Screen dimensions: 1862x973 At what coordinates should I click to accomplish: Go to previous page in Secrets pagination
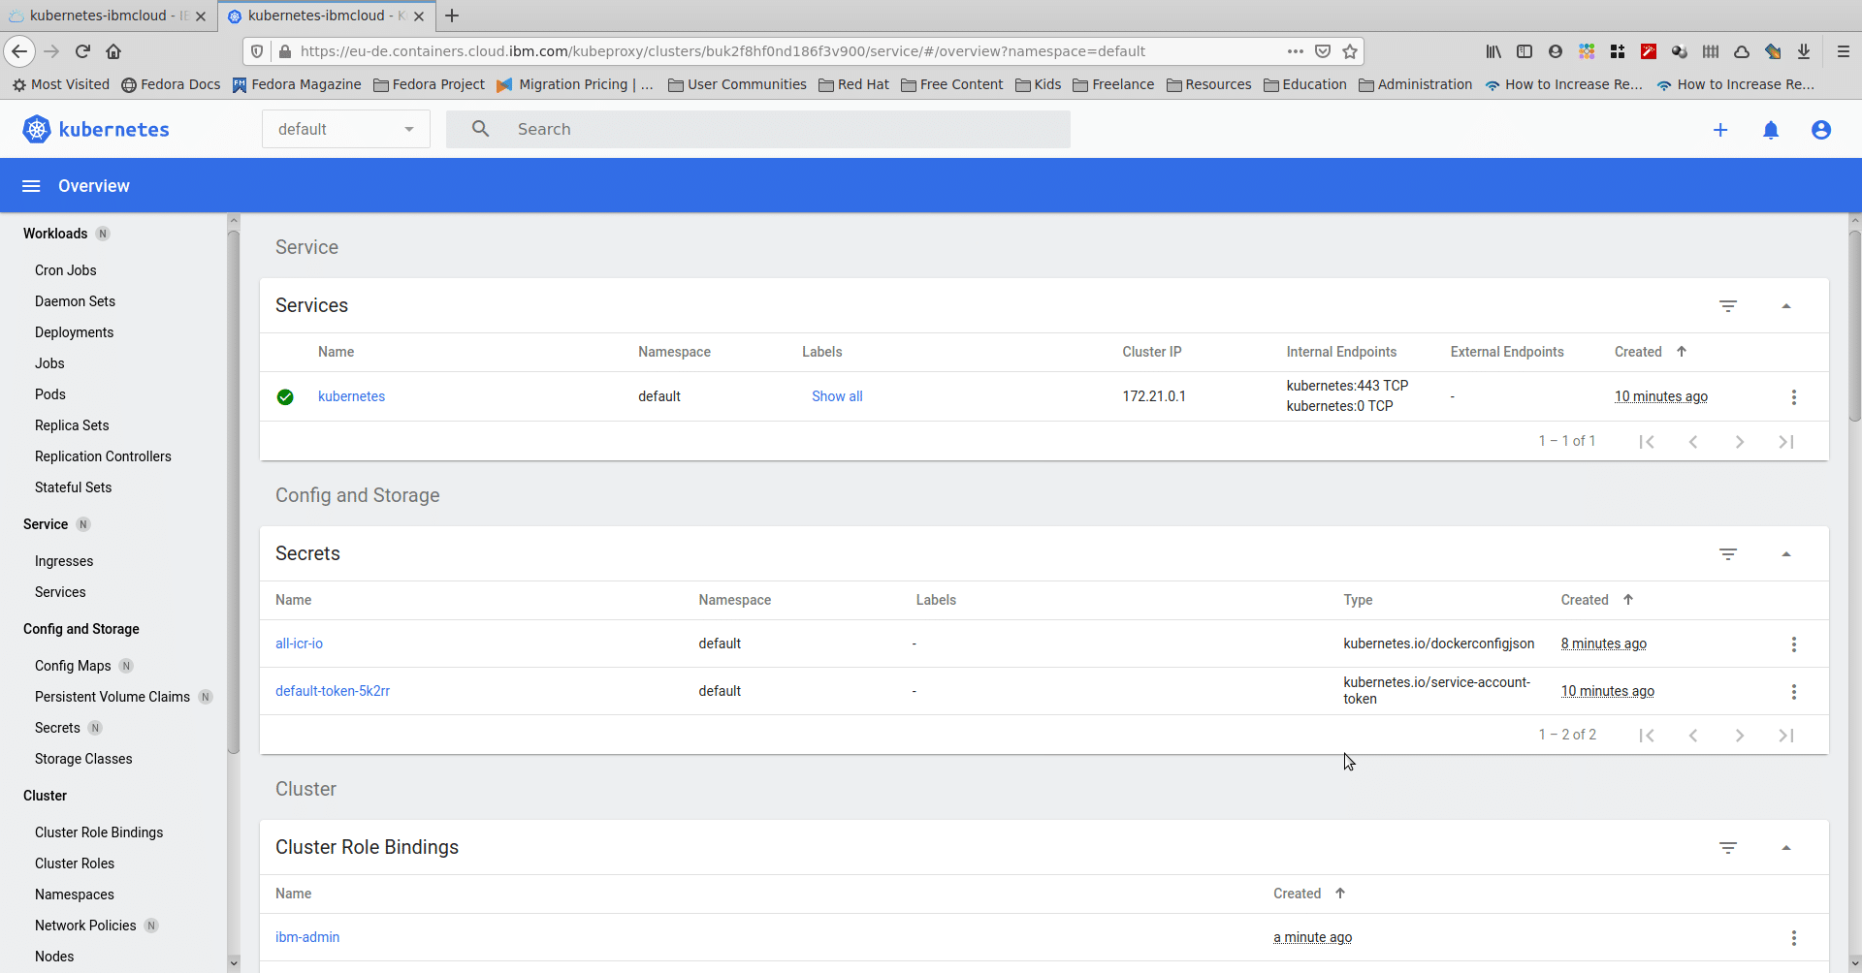click(x=1693, y=736)
